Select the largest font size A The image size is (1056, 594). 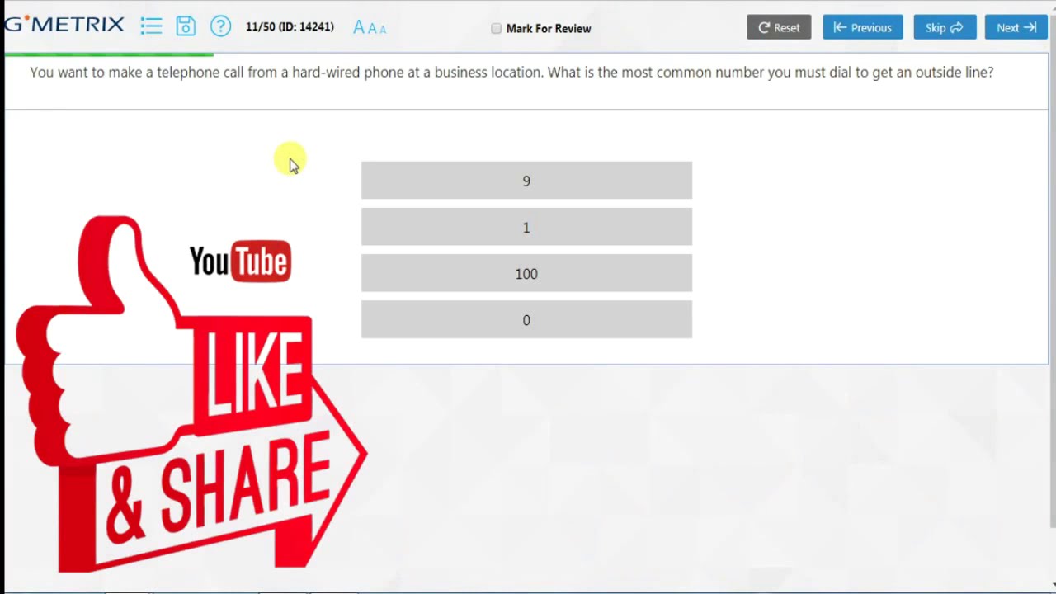click(x=359, y=27)
